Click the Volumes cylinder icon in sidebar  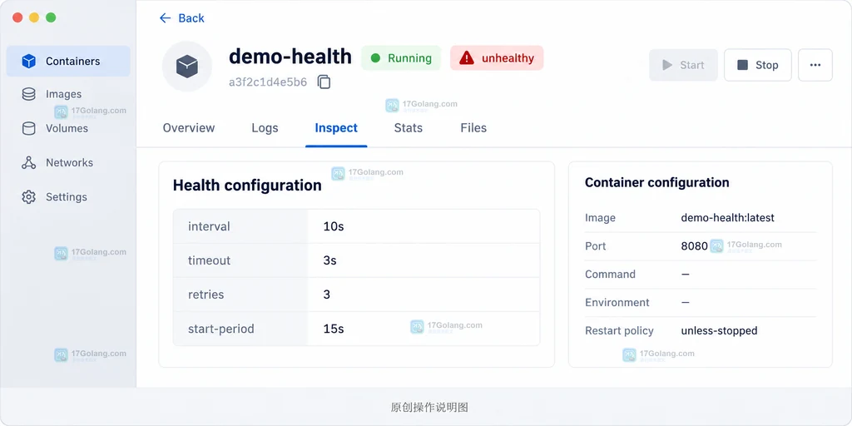coord(29,128)
